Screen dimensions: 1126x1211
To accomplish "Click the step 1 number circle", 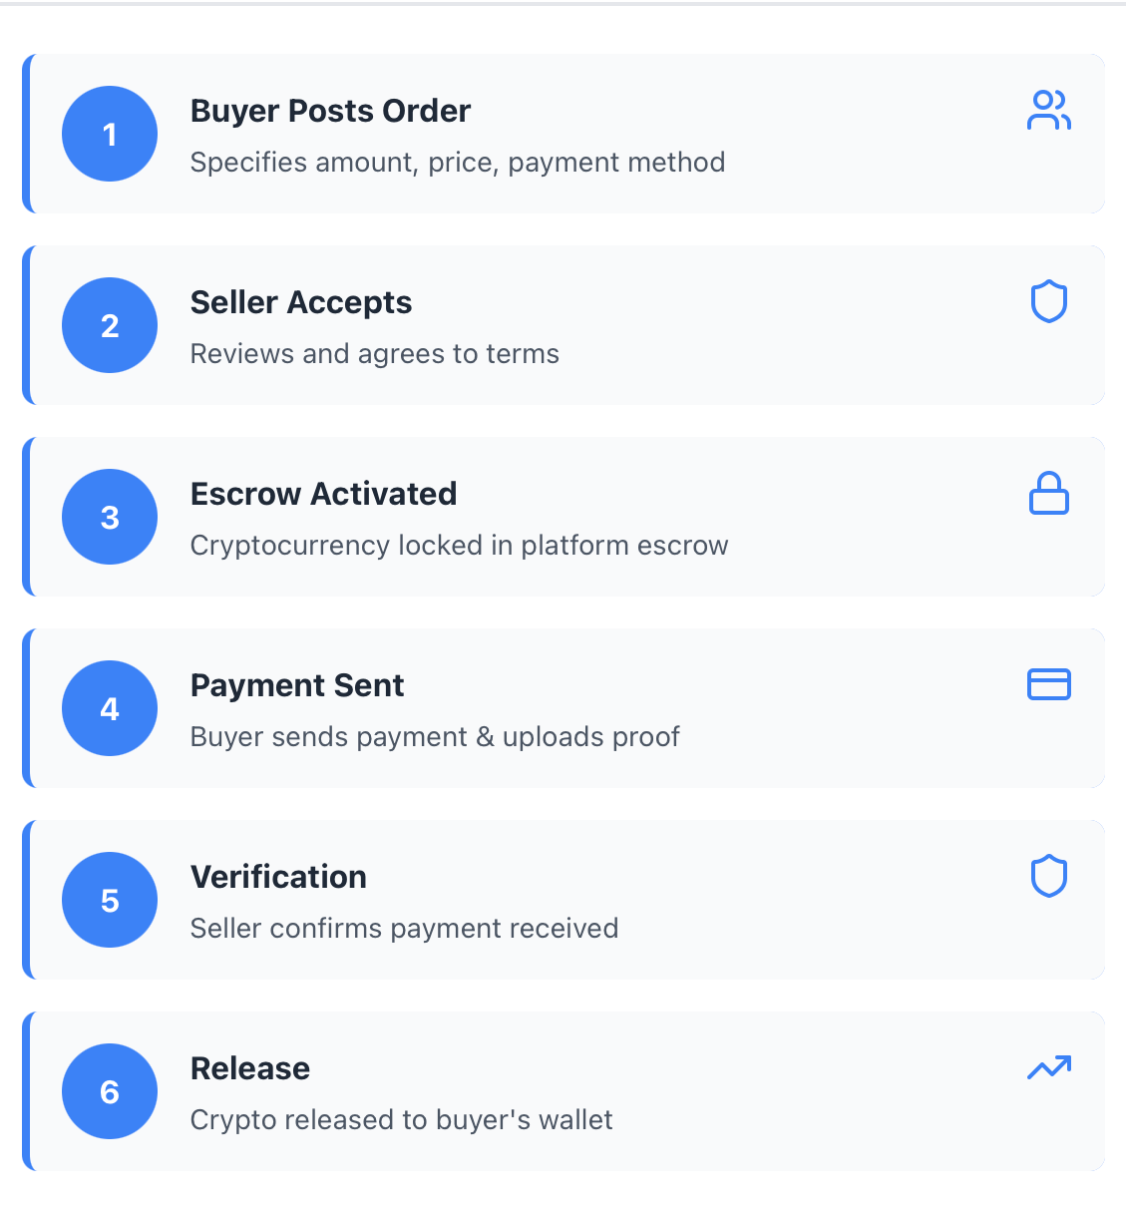I will (110, 134).
